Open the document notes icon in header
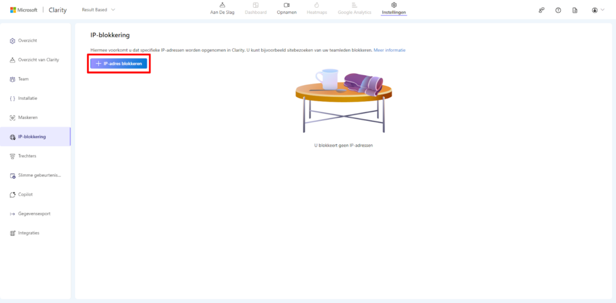Viewport: 616px width, 303px height. tap(574, 10)
